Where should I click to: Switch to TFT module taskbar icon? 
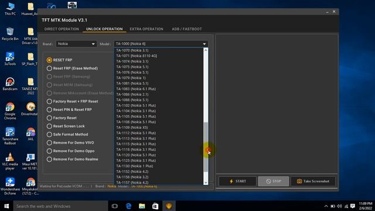coord(169,206)
